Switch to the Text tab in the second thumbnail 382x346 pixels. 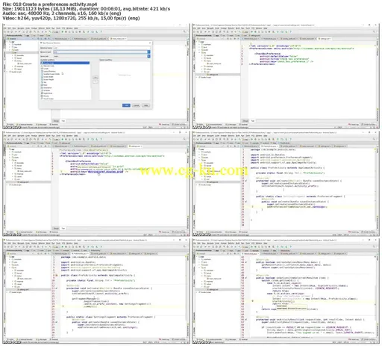(x=253, y=121)
